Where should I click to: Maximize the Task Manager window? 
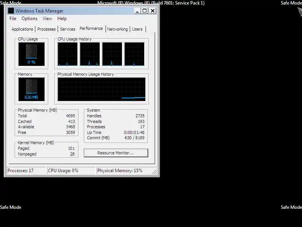pos(145,11)
